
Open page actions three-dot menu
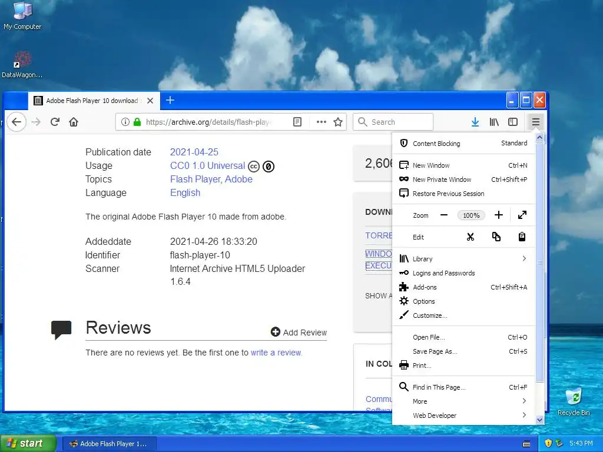[x=321, y=122]
